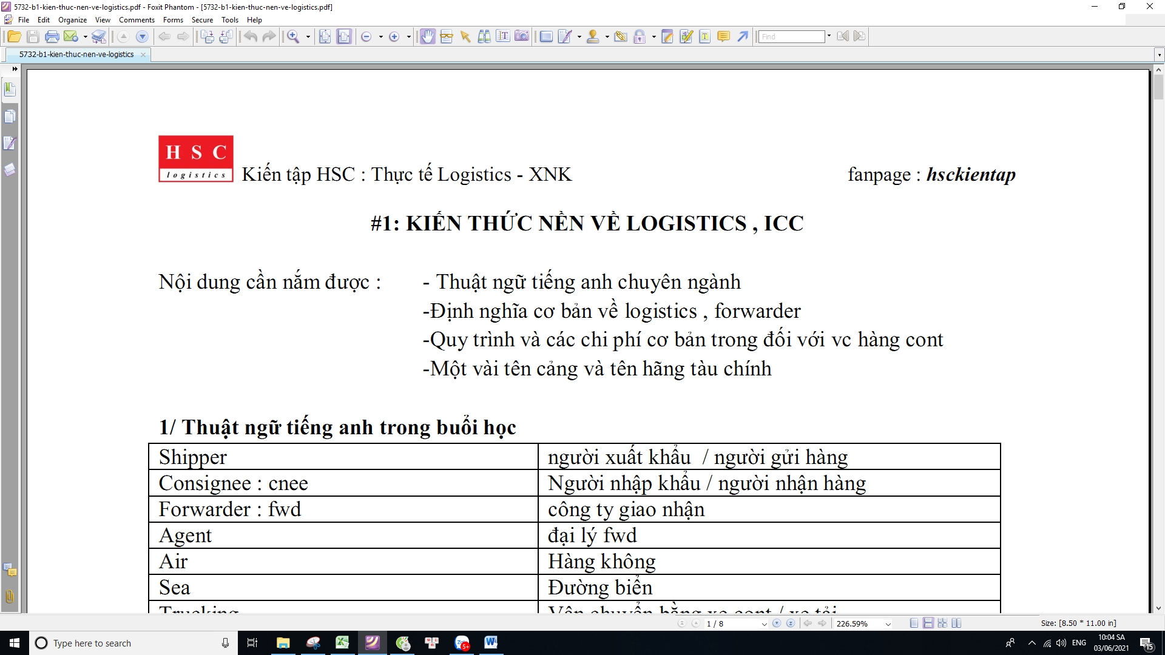
Task: Add a comment note bubble
Action: click(724, 37)
